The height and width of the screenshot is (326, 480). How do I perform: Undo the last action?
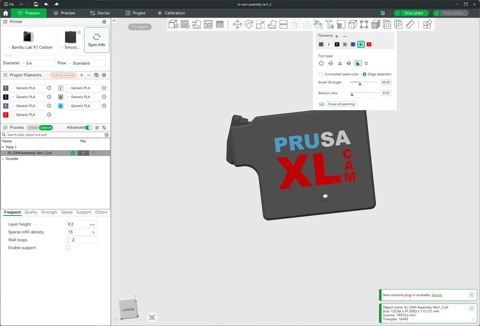coord(46,4)
